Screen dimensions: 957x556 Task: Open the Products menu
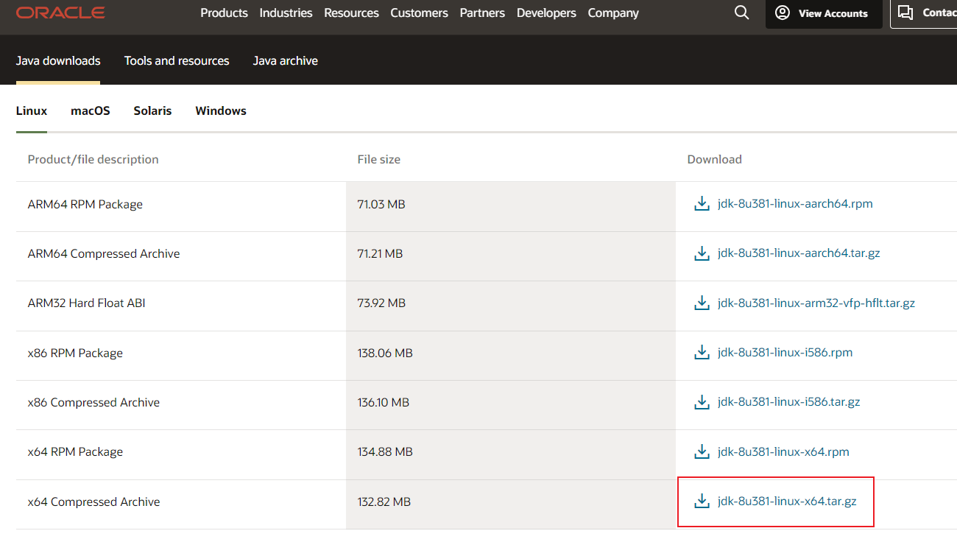224,13
